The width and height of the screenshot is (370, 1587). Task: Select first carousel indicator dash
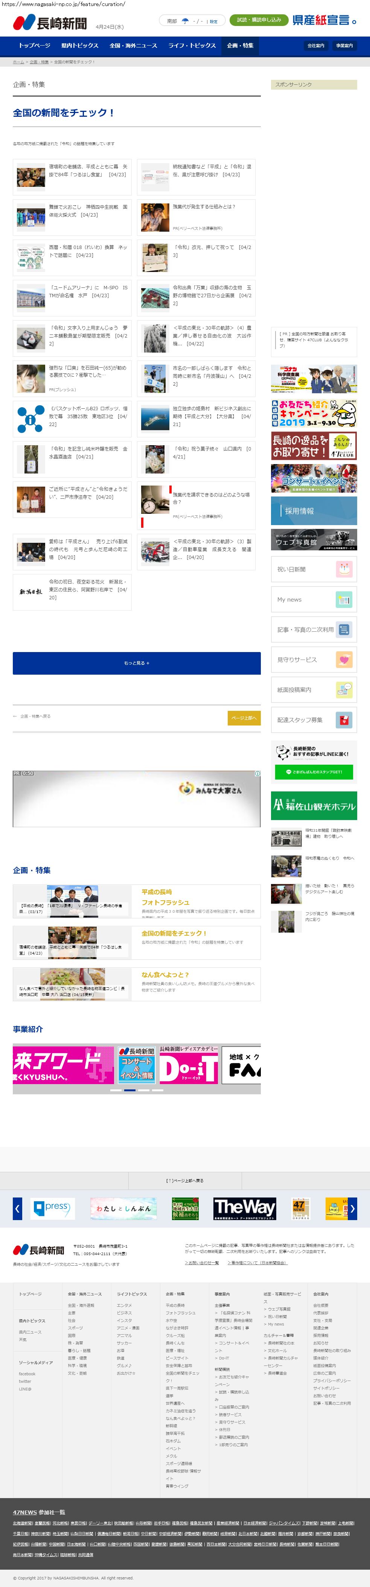point(116,1090)
